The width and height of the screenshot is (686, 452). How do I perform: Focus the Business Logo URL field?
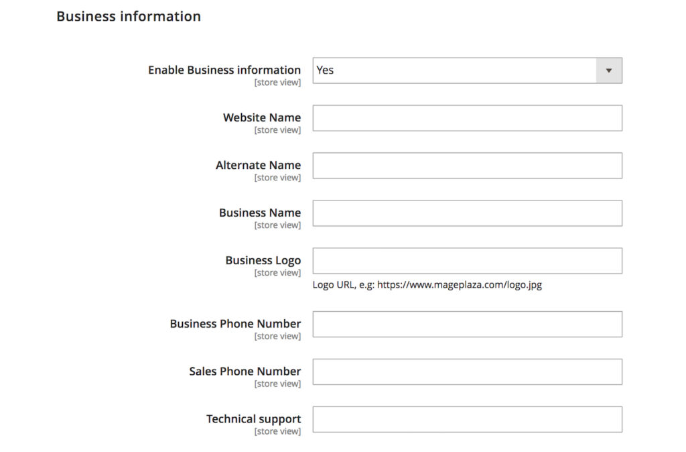tap(467, 261)
